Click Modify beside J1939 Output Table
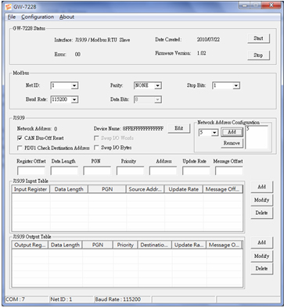The width and height of the screenshot is (284, 308). [x=261, y=256]
